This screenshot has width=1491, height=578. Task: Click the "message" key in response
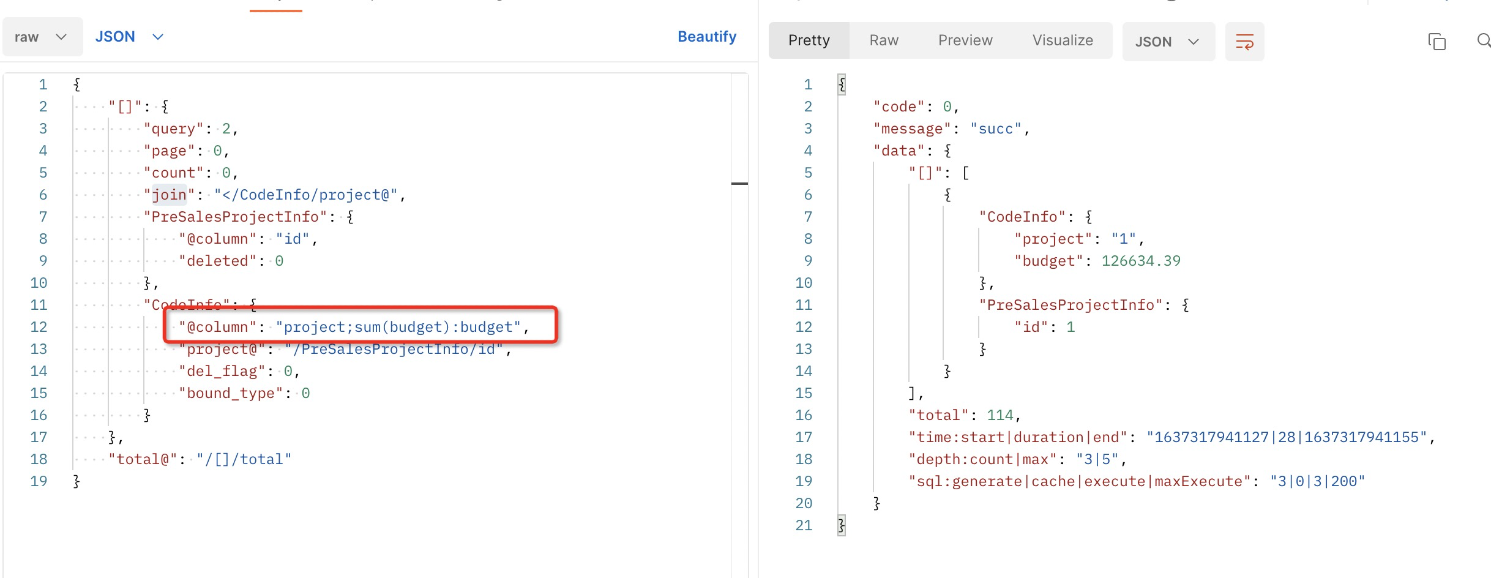click(x=913, y=129)
